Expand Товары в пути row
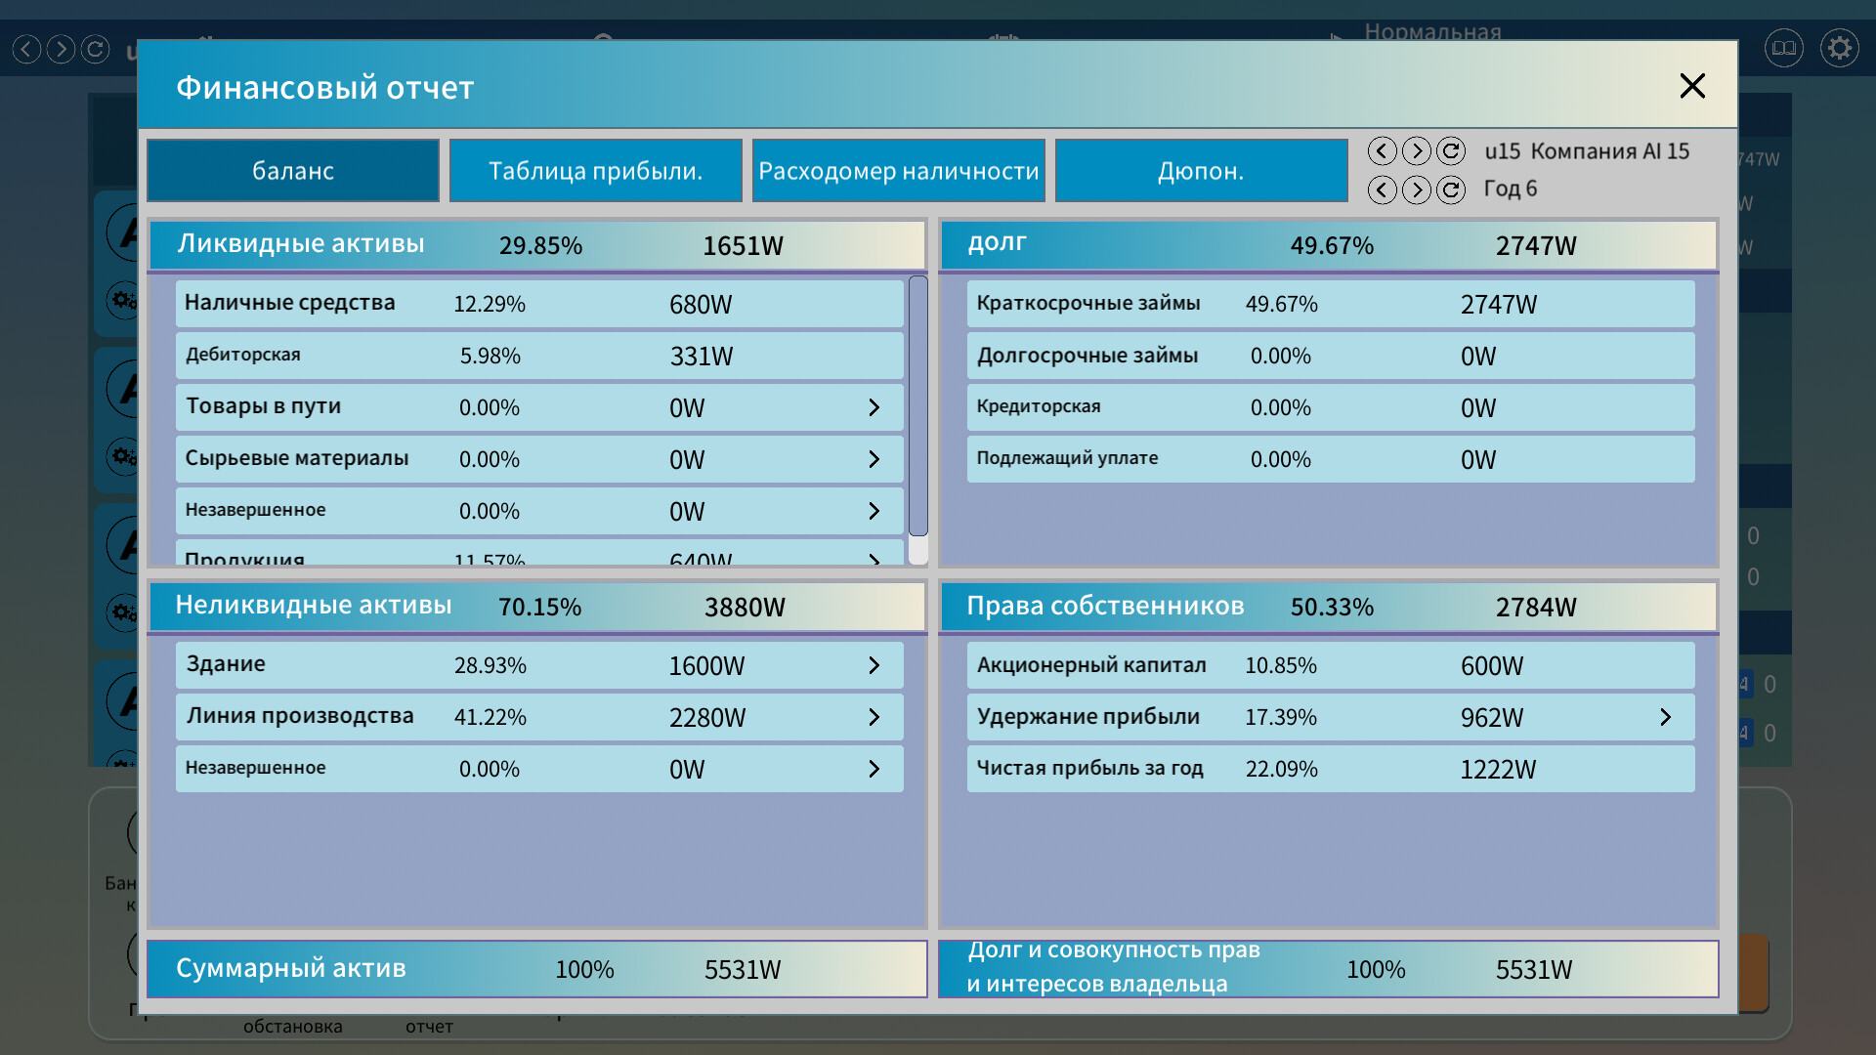The height and width of the screenshot is (1055, 1876). 874,407
